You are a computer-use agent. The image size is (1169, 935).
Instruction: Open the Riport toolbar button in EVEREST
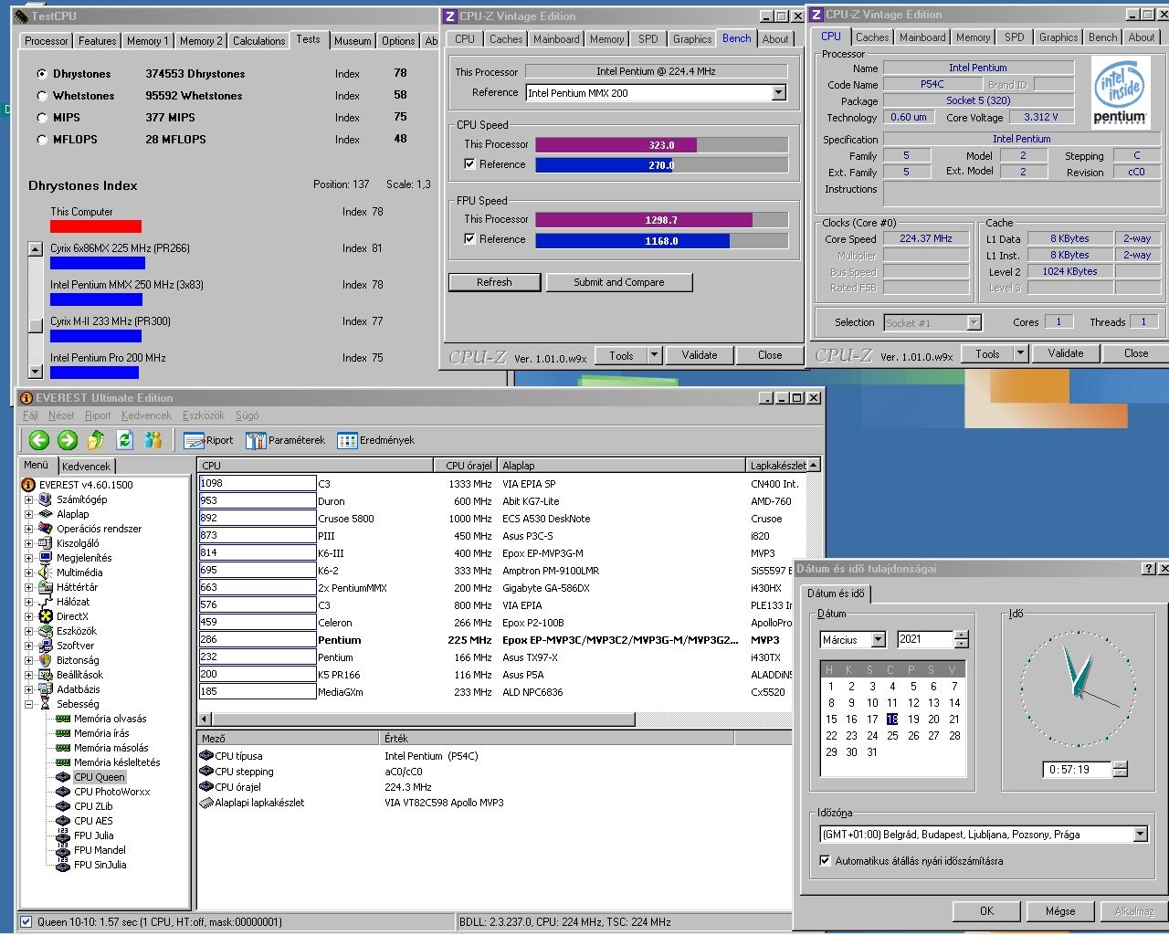coord(208,440)
